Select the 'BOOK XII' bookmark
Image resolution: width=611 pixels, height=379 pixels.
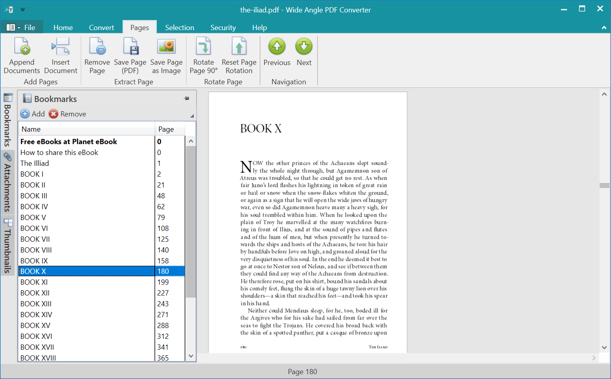click(87, 293)
